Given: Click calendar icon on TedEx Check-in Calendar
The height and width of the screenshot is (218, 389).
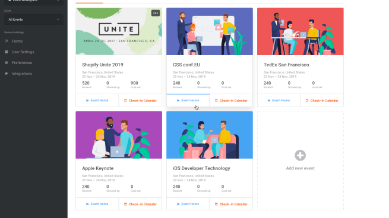Looking at the screenshot, I should [x=307, y=101].
